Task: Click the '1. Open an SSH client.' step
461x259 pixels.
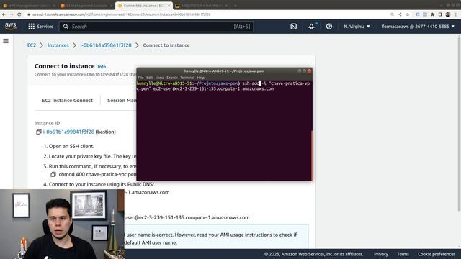Action: (x=69, y=146)
